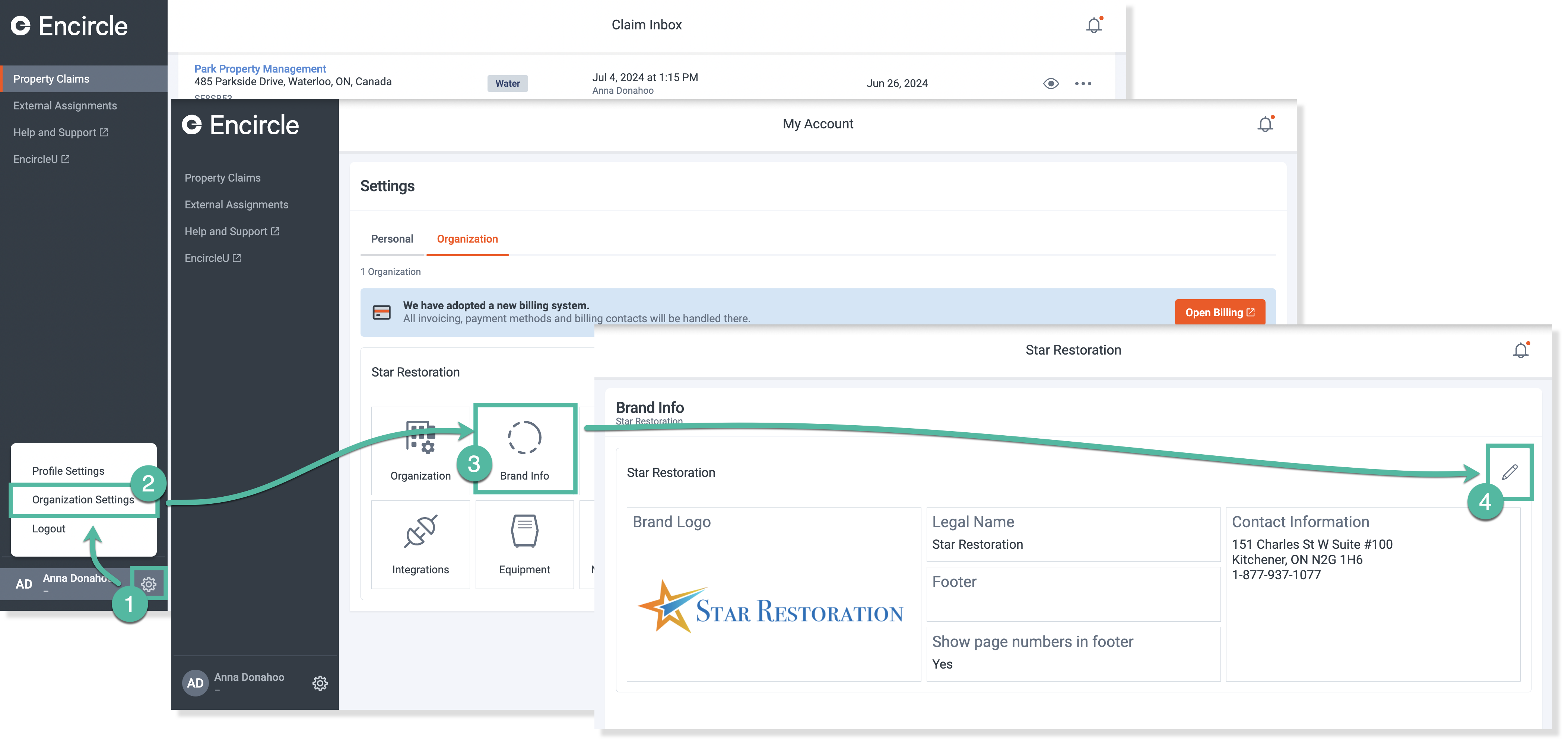Click the Water tag on the claim row

point(508,84)
